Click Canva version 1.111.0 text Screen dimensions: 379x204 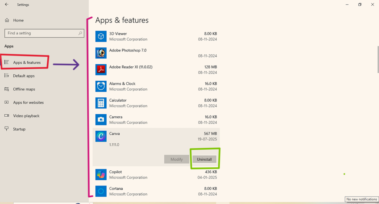coord(114,145)
